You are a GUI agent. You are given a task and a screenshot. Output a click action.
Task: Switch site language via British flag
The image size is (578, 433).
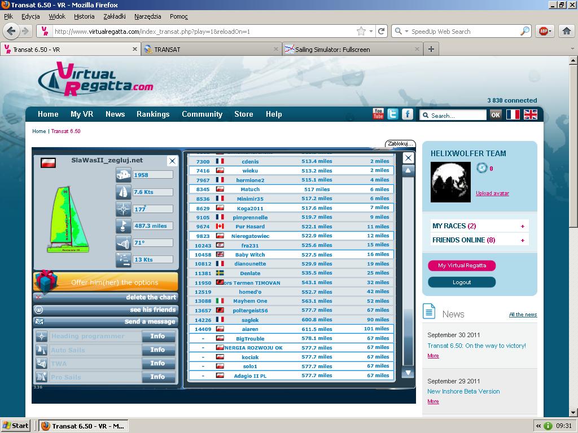coord(531,114)
